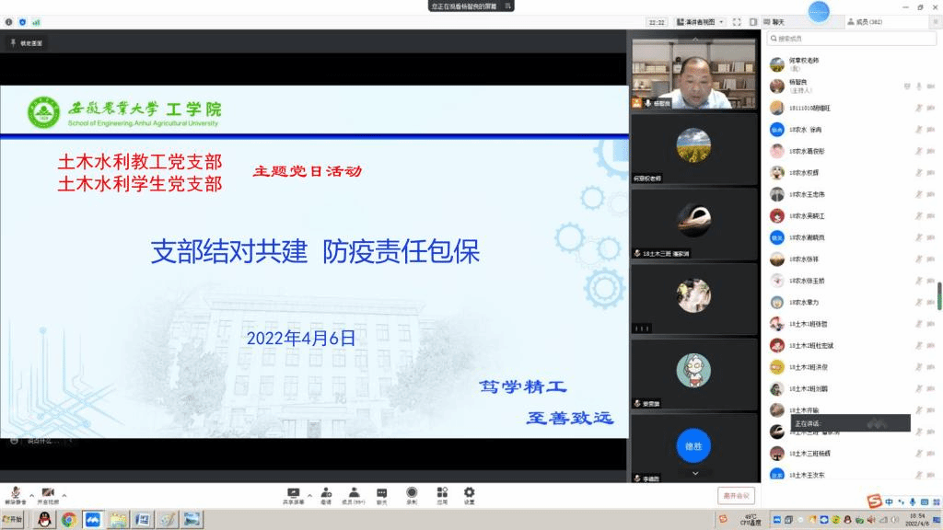Image resolution: width=943 pixels, height=530 pixels.
Task: Open the Apps (应用) icon in toolbar
Action: 442,494
